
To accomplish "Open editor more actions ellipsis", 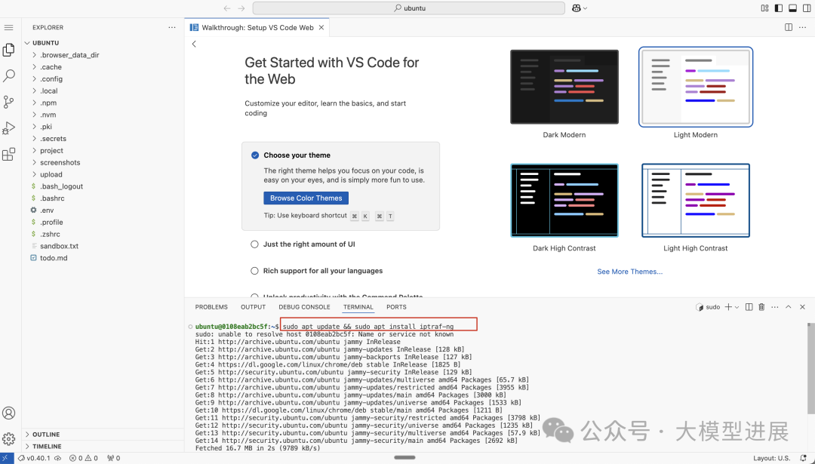I will click(802, 28).
